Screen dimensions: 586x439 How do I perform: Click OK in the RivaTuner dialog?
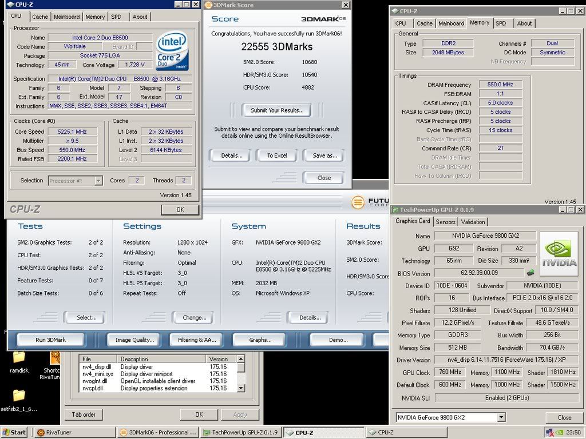click(x=199, y=414)
